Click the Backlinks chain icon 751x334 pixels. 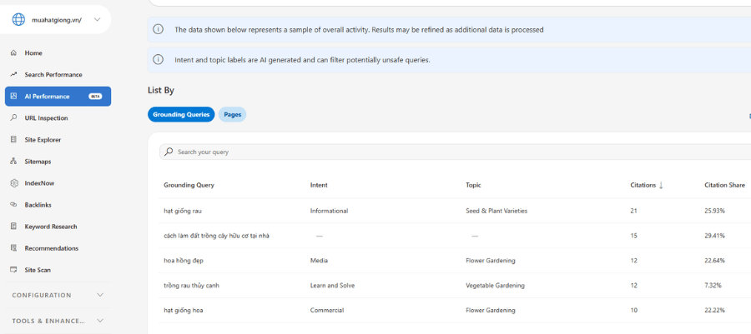[x=13, y=205]
